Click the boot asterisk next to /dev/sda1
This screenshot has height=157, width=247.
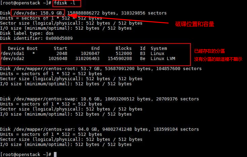coord(33,54)
